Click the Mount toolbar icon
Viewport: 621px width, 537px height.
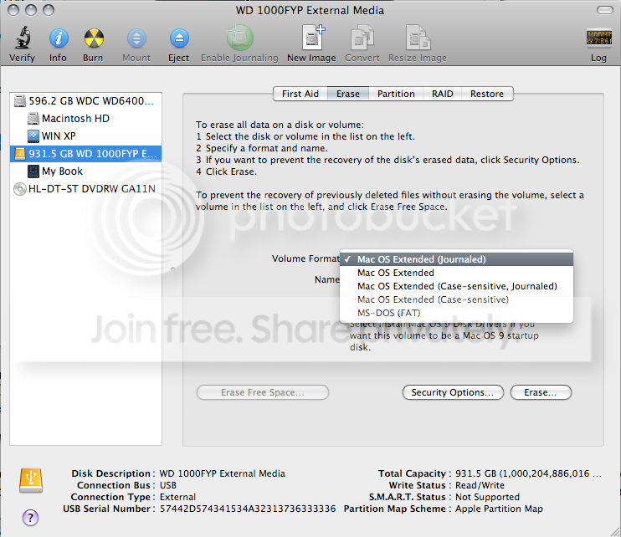pos(136,38)
